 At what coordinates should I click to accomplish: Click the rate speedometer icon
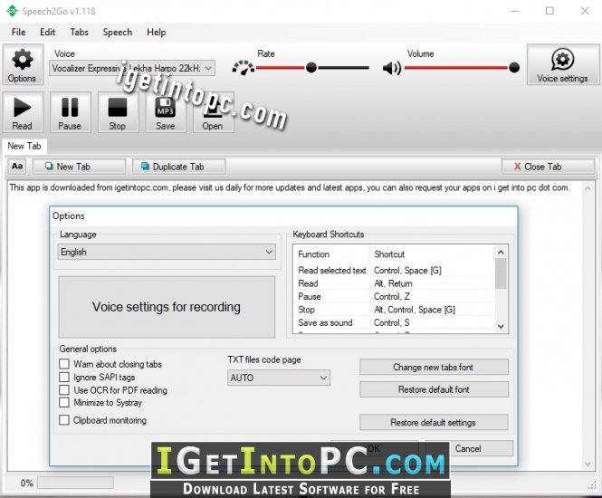(243, 68)
